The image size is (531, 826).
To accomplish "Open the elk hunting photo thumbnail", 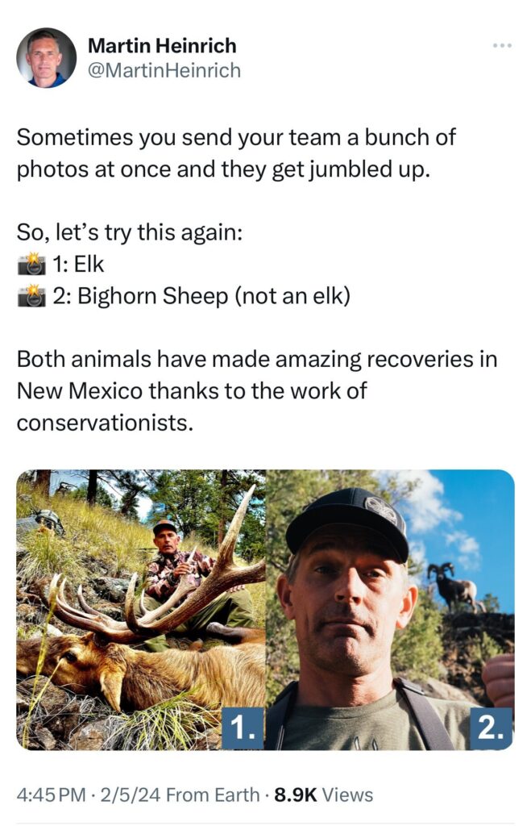I will [x=140, y=609].
